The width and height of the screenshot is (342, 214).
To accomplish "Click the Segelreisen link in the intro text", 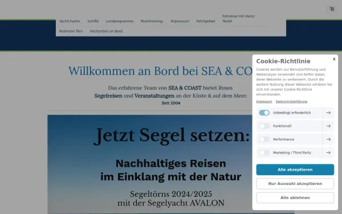I will [x=108, y=96].
